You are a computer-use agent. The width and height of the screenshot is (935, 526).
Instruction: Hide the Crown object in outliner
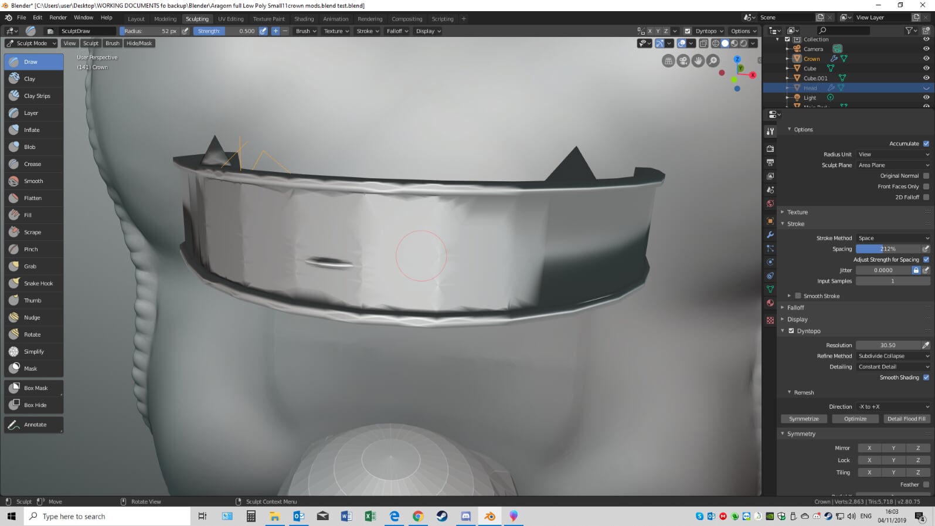(x=926, y=59)
